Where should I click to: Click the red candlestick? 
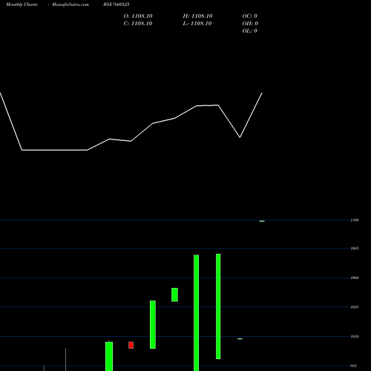(131, 345)
